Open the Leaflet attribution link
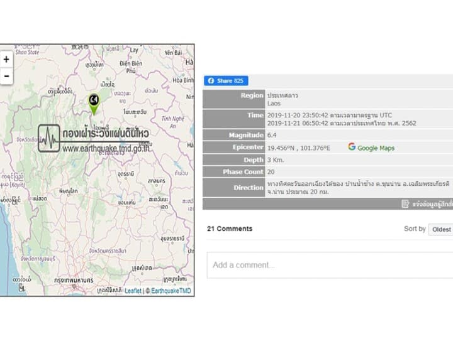Image resolution: width=453 pixels, height=339 pixels. 133,291
